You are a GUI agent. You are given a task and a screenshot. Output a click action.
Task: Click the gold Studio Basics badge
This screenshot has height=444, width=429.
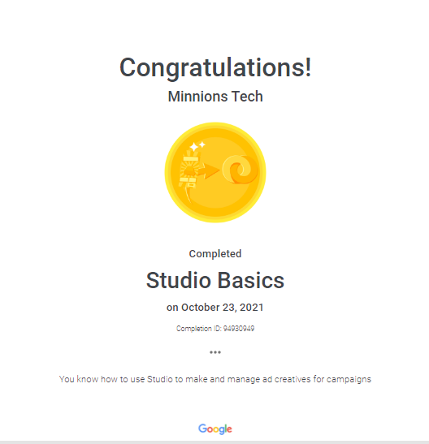215,172
